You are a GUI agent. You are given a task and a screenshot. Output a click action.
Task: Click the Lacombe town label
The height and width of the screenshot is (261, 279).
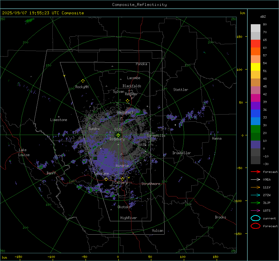[134, 78]
